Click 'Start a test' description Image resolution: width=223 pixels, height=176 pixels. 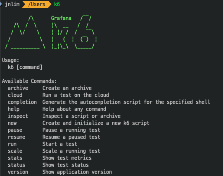click(x=60, y=144)
